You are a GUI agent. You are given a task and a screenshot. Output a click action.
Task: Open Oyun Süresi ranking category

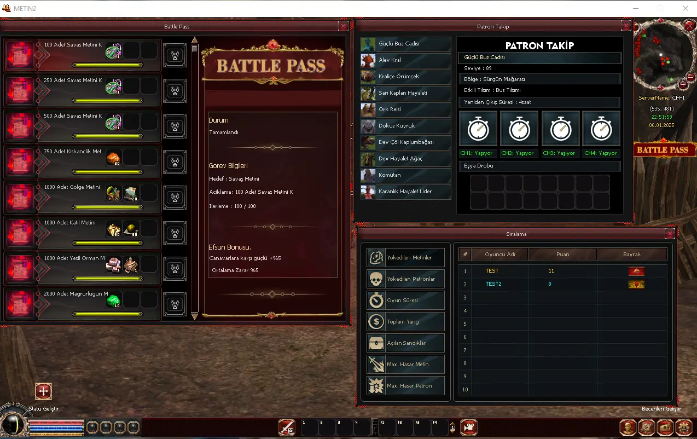pos(405,301)
